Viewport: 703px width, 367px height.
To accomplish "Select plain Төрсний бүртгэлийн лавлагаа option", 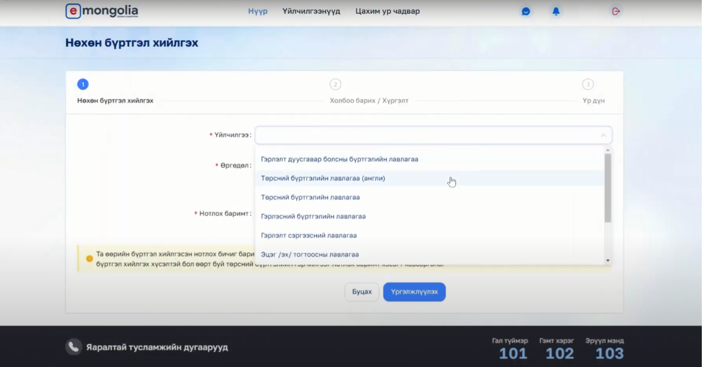I will point(430,197).
